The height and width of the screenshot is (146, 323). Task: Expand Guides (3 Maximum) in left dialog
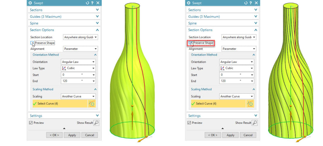(64, 16)
